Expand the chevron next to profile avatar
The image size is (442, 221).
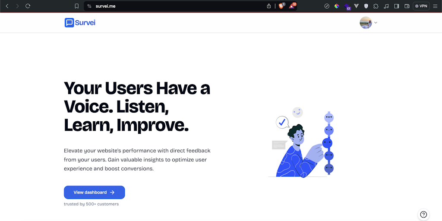click(376, 22)
